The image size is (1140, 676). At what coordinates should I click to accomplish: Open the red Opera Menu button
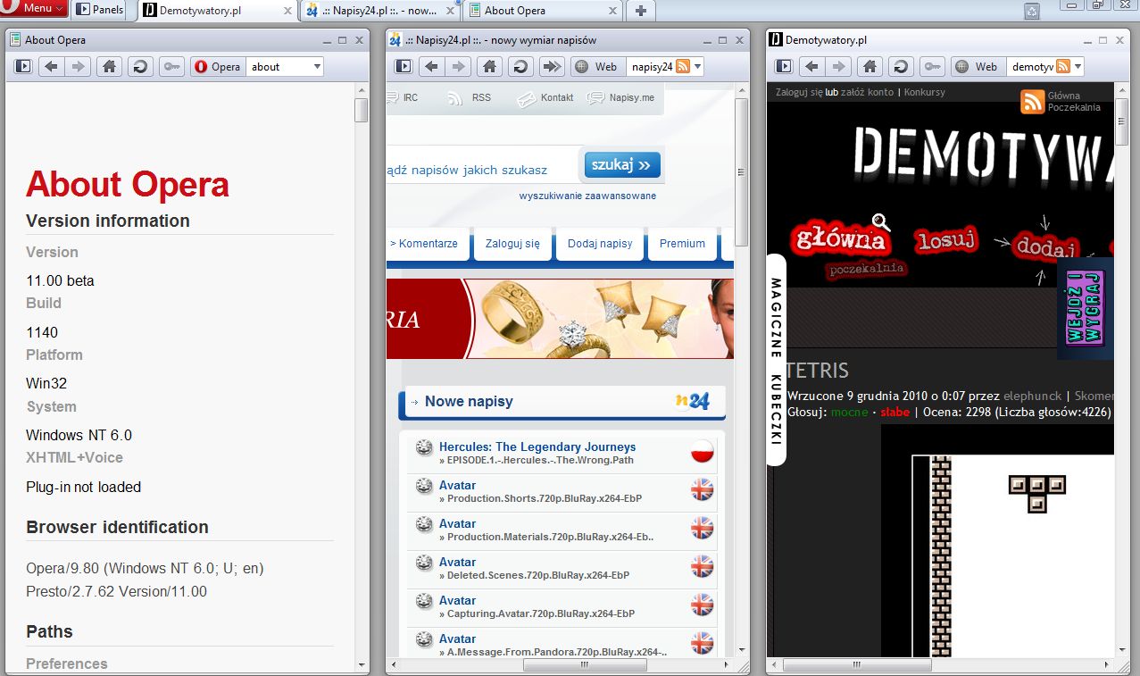point(34,8)
